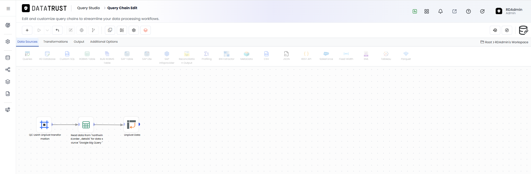Select the SAP Infoprovider source
The width and height of the screenshot is (531, 174).
(x=167, y=58)
